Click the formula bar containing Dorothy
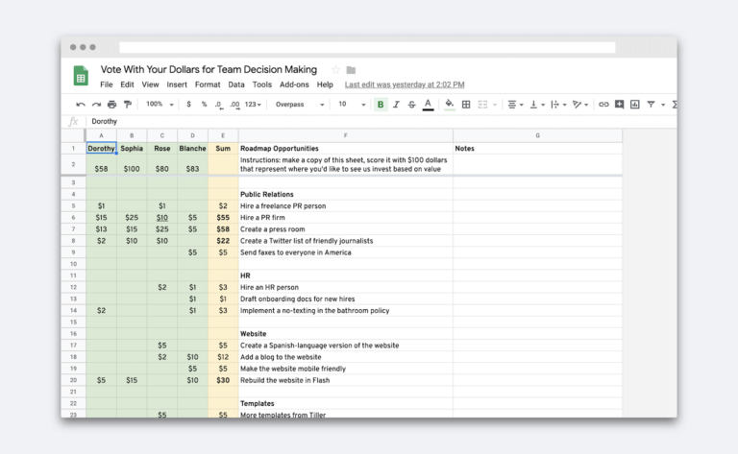Screen dimensions: 738x454 [x=381, y=121]
